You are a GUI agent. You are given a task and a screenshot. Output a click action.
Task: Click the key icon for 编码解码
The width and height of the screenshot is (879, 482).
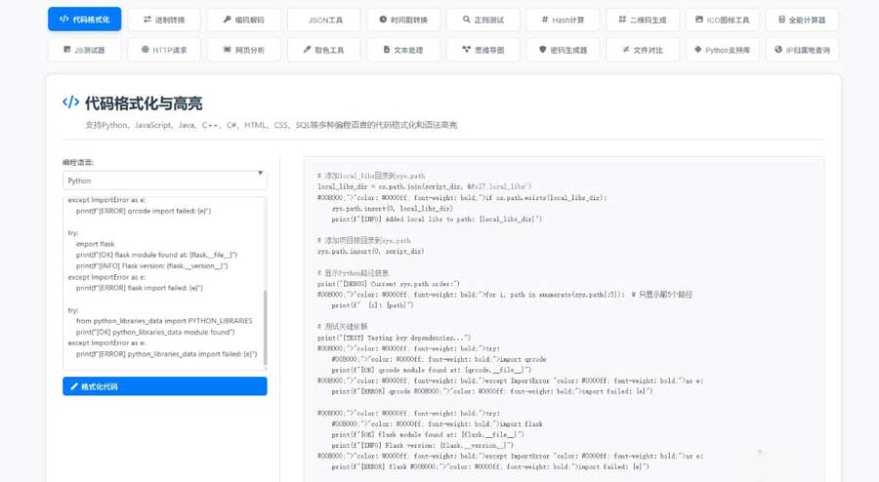coord(227,20)
